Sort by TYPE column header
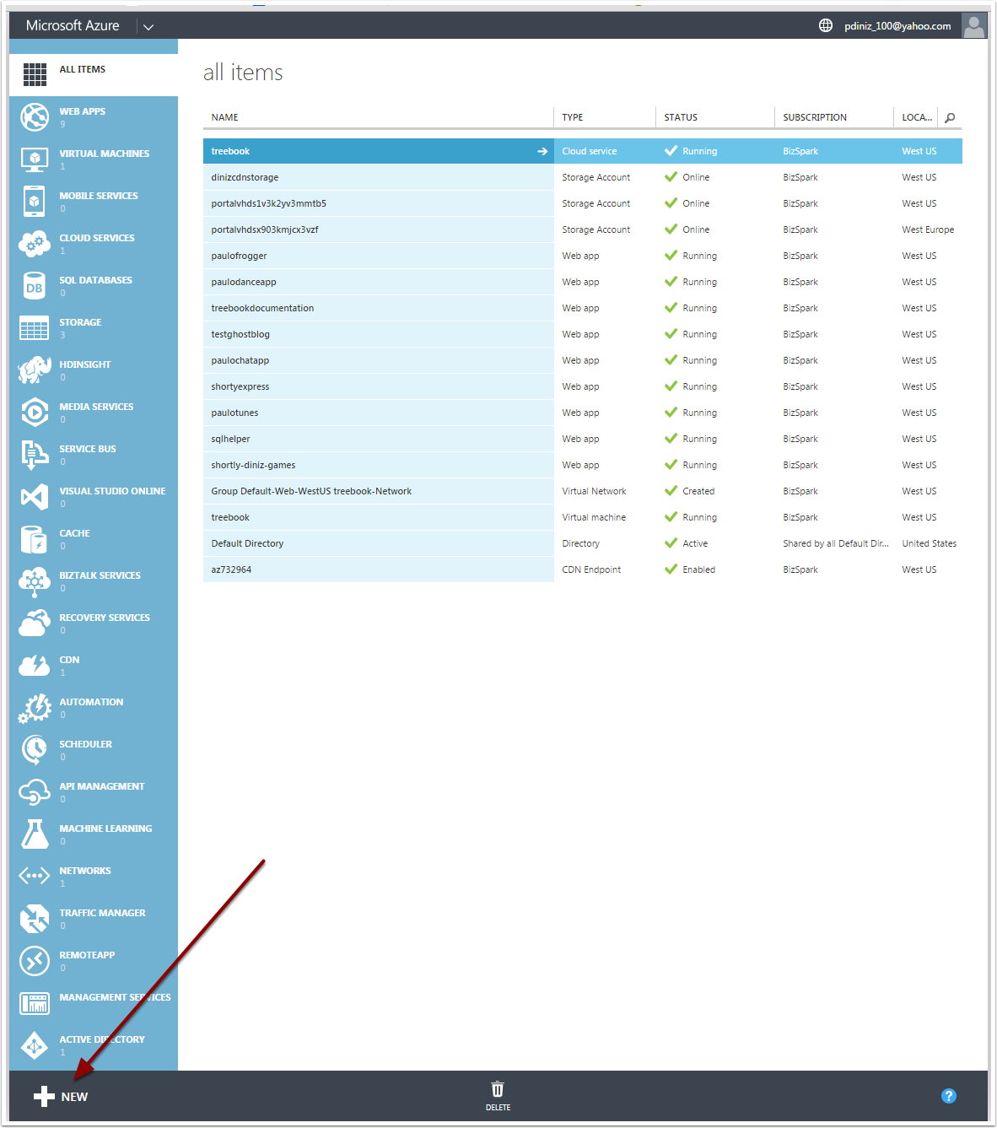This screenshot has width=997, height=1128. (x=573, y=117)
